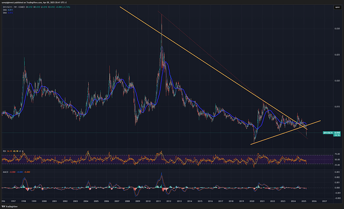Click the 75.00 RSI axis label
This screenshot has height=209, width=344.
(x=337, y=154)
